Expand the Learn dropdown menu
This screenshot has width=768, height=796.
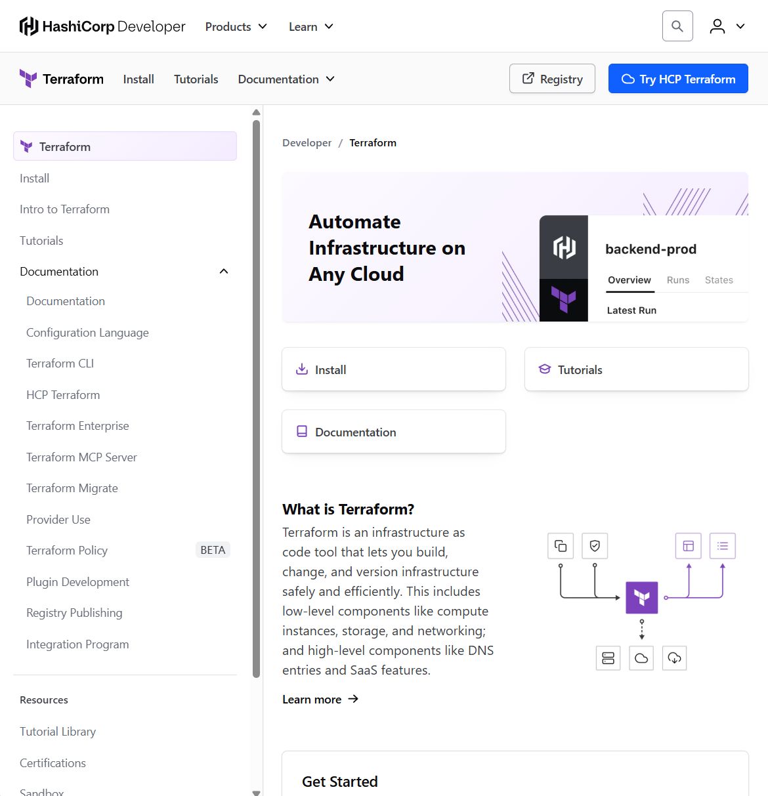click(311, 26)
